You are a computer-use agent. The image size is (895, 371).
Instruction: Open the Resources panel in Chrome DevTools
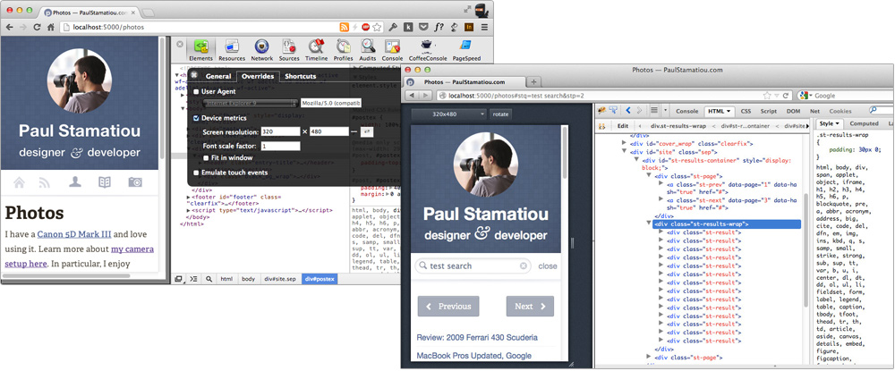tap(232, 50)
